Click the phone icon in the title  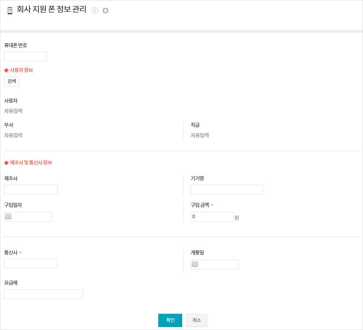click(x=10, y=11)
